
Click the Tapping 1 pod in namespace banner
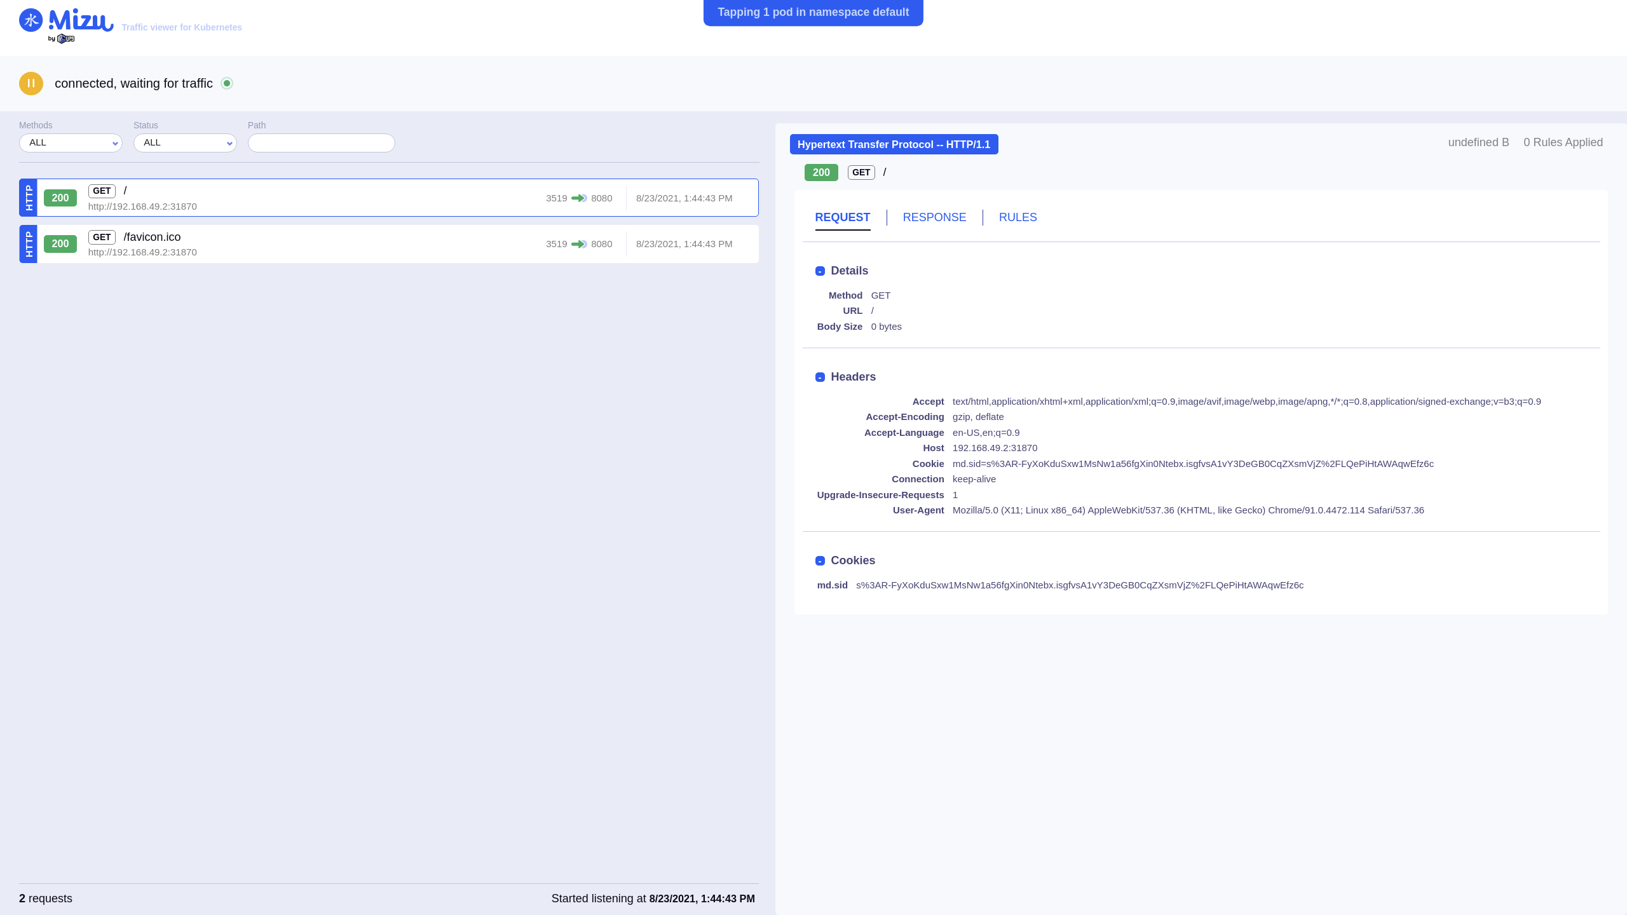813,12
